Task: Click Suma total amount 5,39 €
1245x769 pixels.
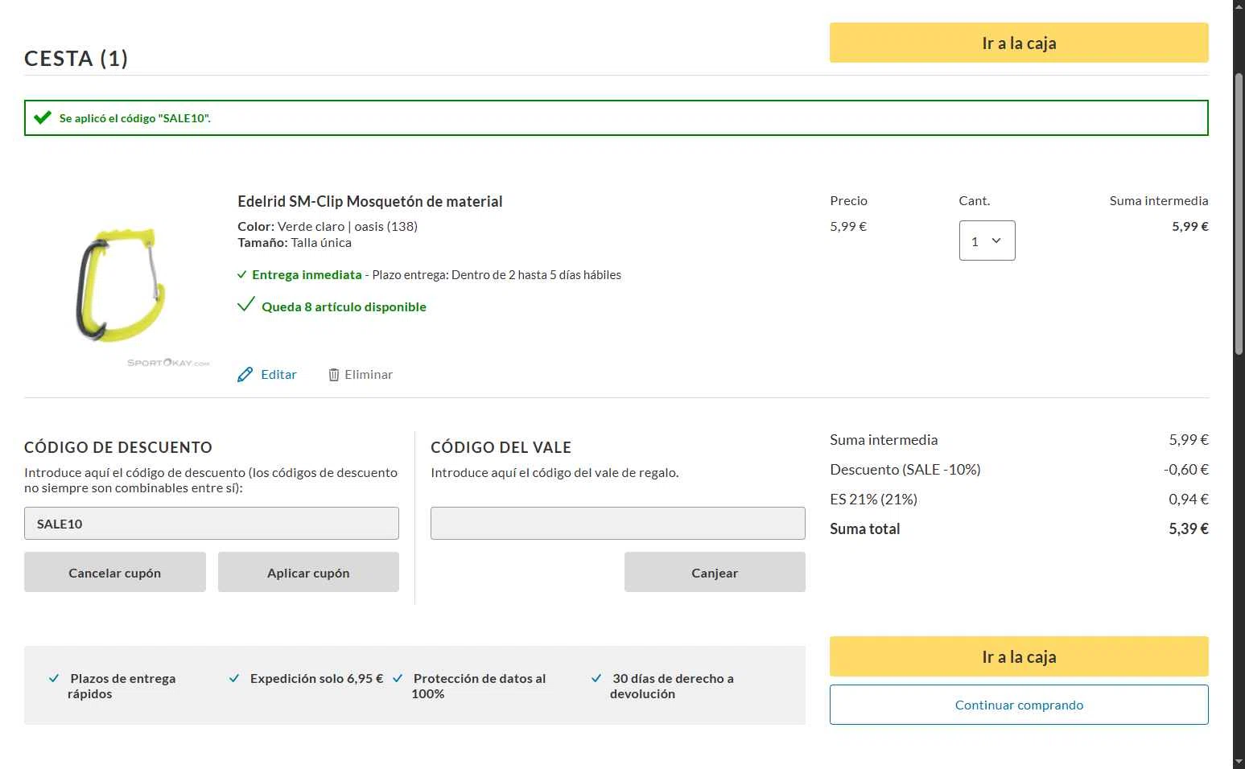Action: pos(1189,528)
